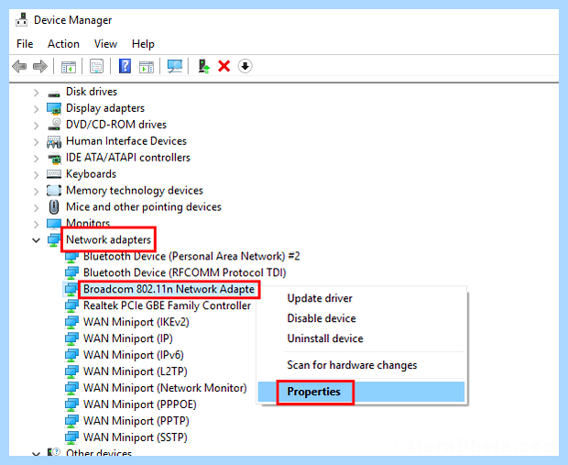Select WAN Miniport (IPv6) adapter

(134, 355)
